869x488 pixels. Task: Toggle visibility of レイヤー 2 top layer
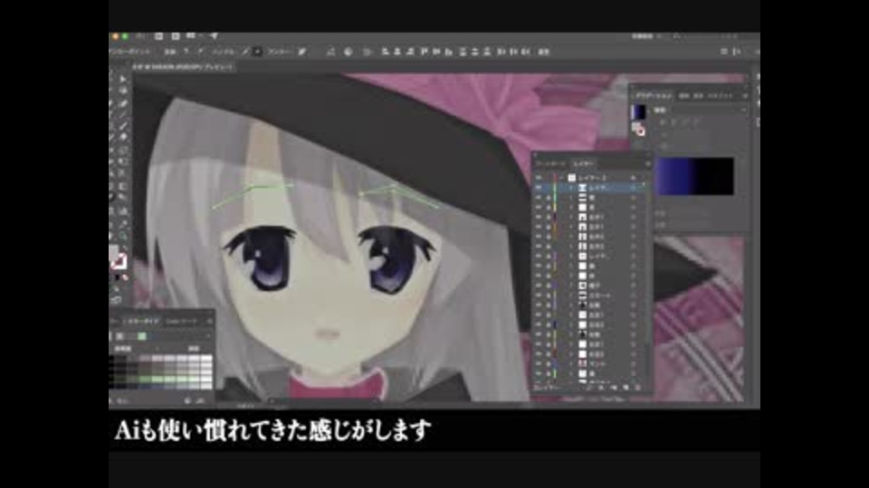pos(538,178)
